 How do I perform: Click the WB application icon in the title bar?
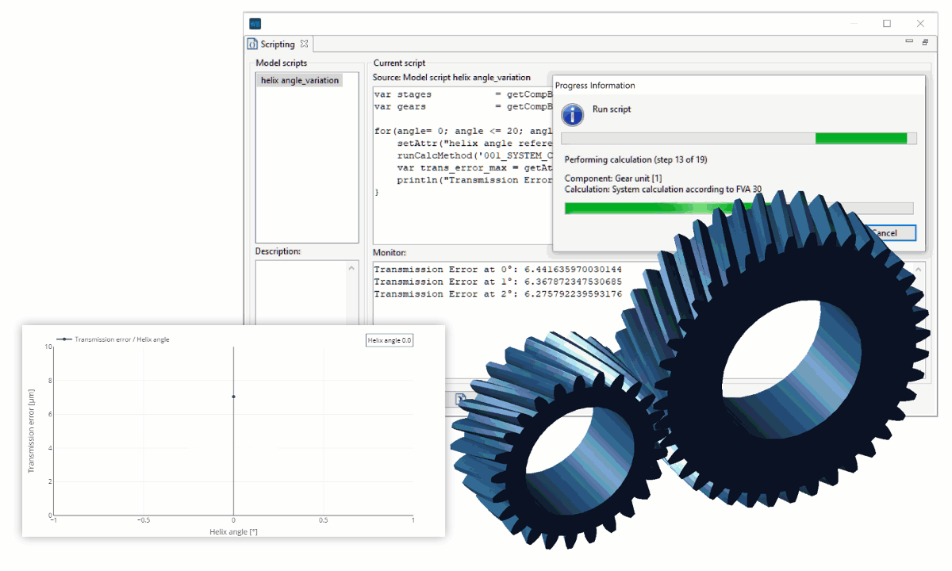[254, 23]
